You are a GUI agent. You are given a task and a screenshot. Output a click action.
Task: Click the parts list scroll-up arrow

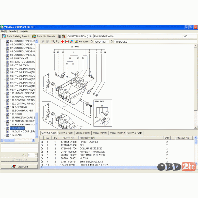tap(196, 138)
